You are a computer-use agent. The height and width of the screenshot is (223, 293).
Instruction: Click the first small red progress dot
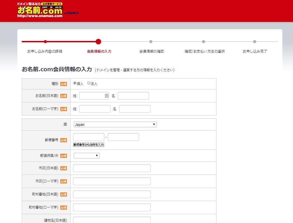(45, 41)
